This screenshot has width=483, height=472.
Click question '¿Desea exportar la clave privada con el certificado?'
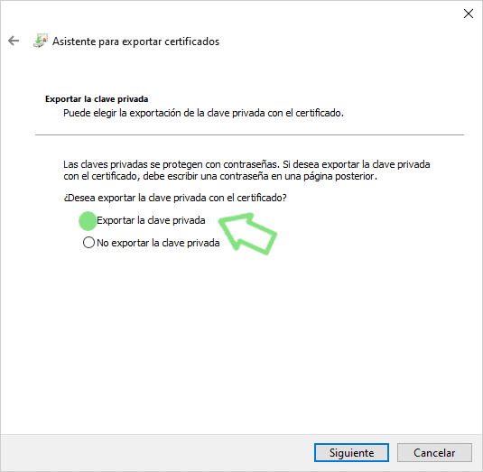tap(175, 198)
